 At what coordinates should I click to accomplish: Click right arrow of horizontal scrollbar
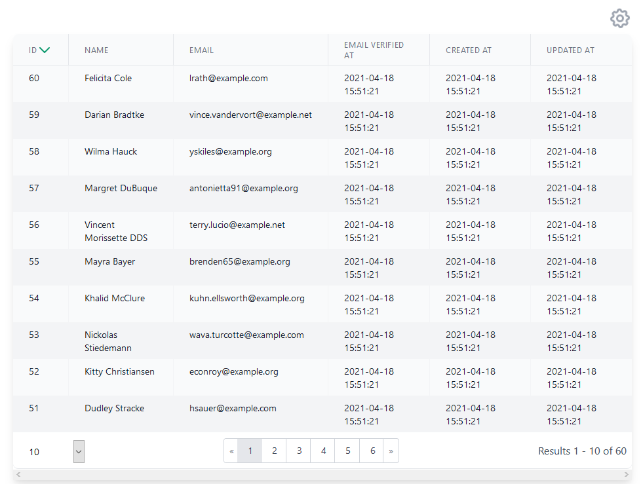point(626,475)
